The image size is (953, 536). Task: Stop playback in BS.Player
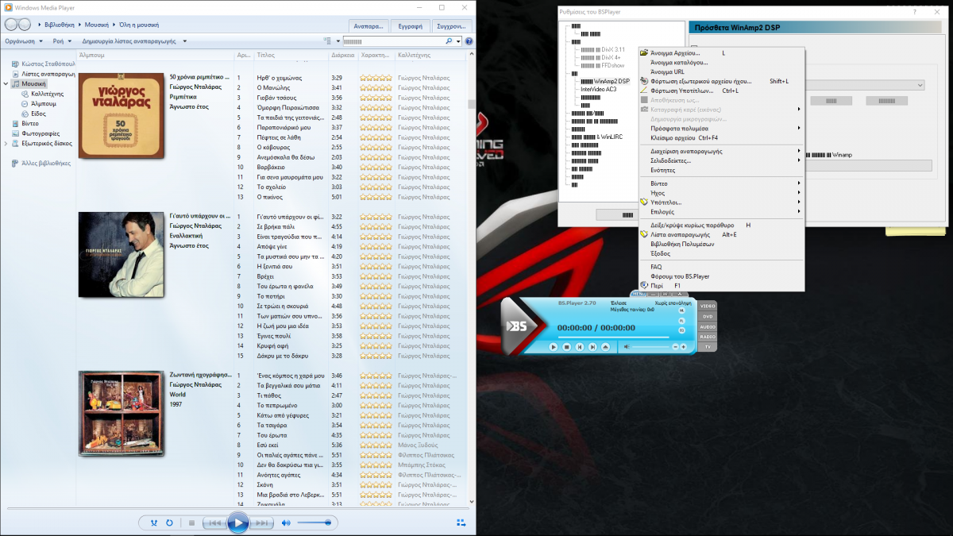[x=567, y=347]
